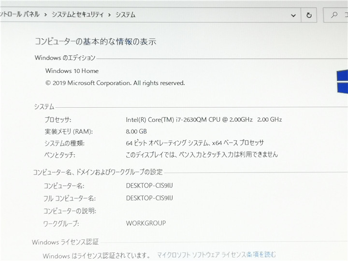Click the 2019 Microsoft Corporation copyright line
Screen dimensions: 348x261
click(x=115, y=83)
